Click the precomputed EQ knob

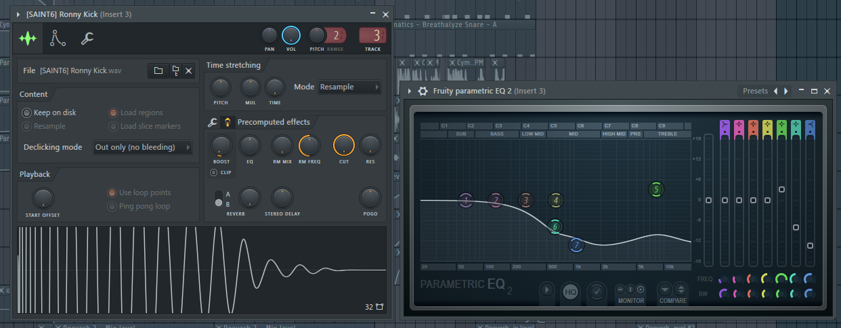pos(249,145)
